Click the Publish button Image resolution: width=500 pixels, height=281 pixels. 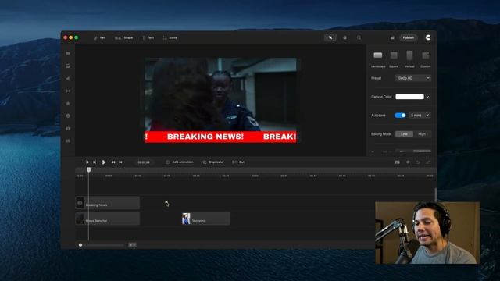408,37
